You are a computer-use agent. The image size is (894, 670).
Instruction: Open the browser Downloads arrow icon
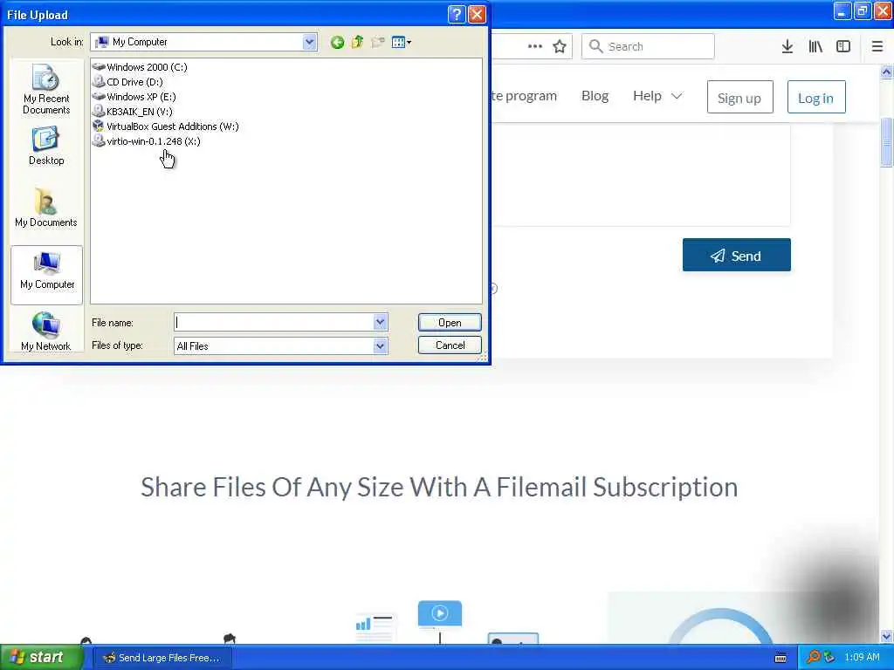[787, 46]
